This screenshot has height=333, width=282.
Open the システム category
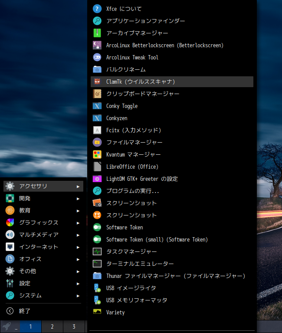point(43,295)
